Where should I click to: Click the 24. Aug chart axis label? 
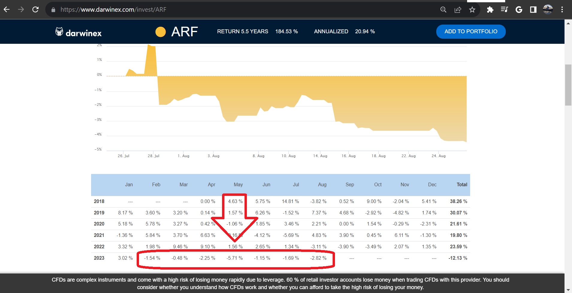pyautogui.click(x=438, y=156)
